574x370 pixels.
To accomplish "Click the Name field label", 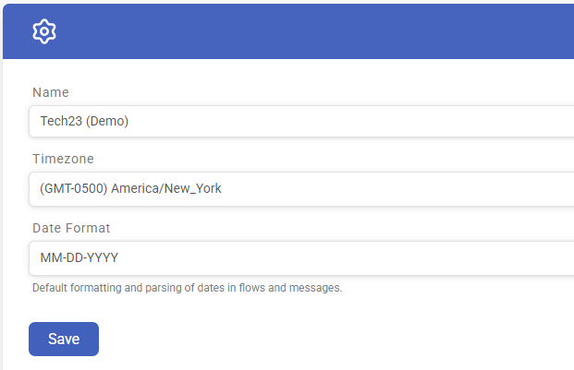I will [x=51, y=92].
